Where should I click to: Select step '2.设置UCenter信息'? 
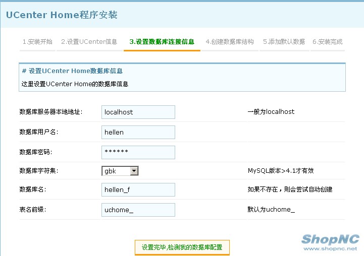pos(89,42)
